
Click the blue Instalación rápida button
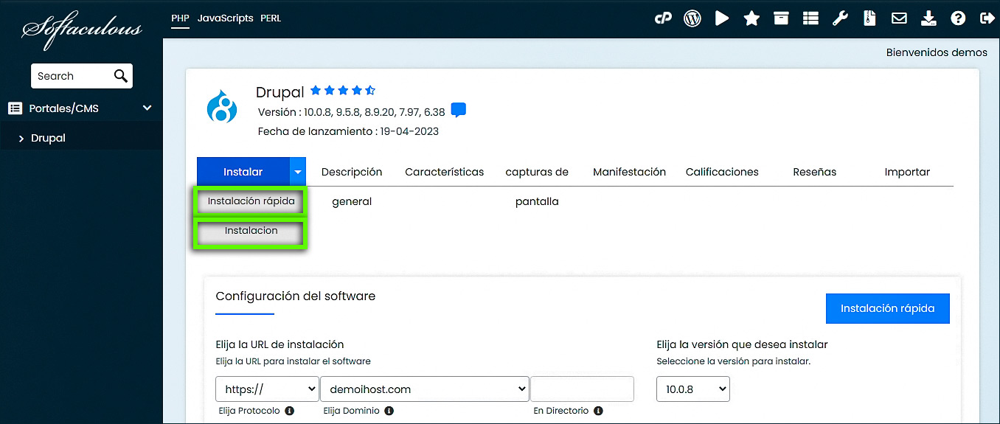pyautogui.click(x=887, y=308)
